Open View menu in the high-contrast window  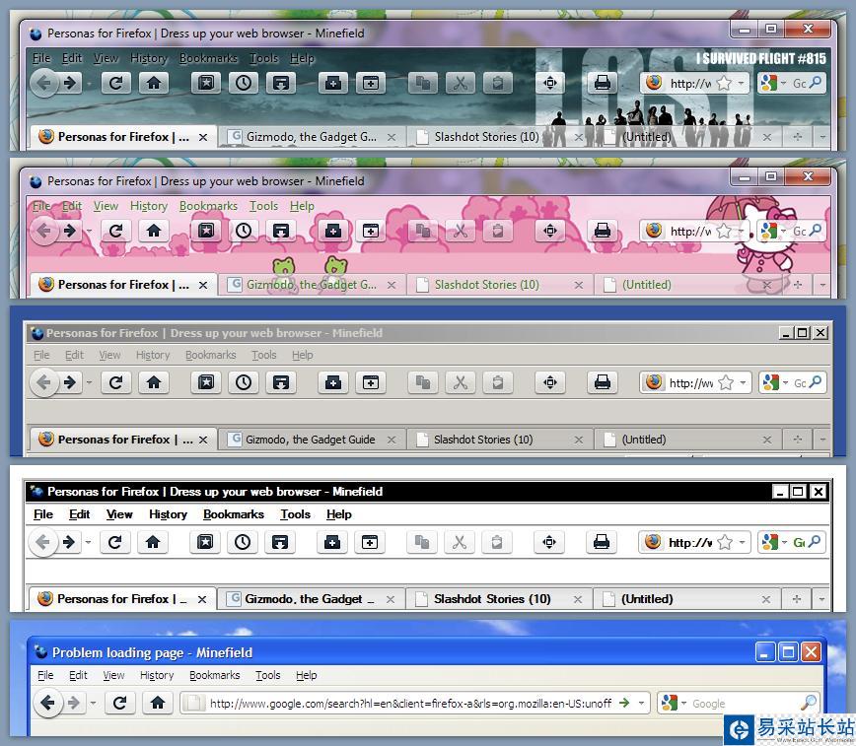[119, 514]
